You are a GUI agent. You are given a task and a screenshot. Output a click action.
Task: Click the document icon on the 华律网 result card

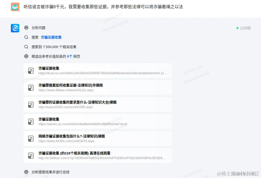click(x=31, y=88)
